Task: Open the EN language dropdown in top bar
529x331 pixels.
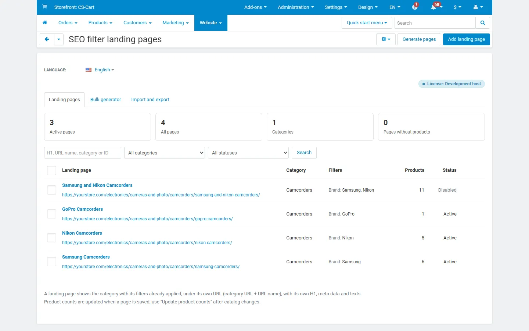Action: (395, 7)
